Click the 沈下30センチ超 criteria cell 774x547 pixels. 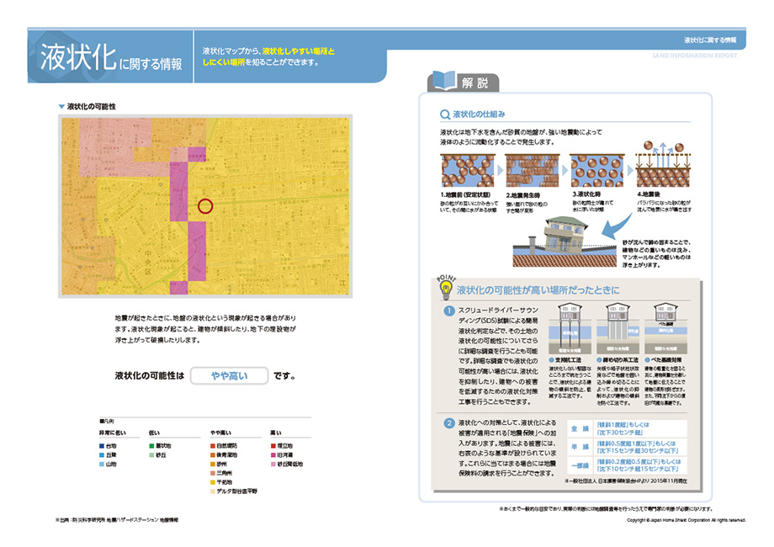[641, 428]
